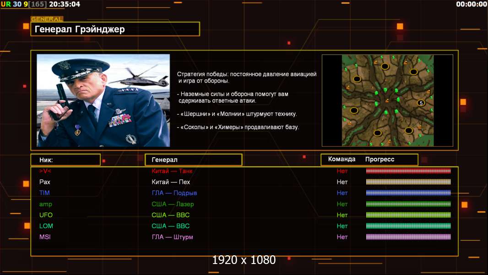Select the GENERAL tab label

coord(47,19)
